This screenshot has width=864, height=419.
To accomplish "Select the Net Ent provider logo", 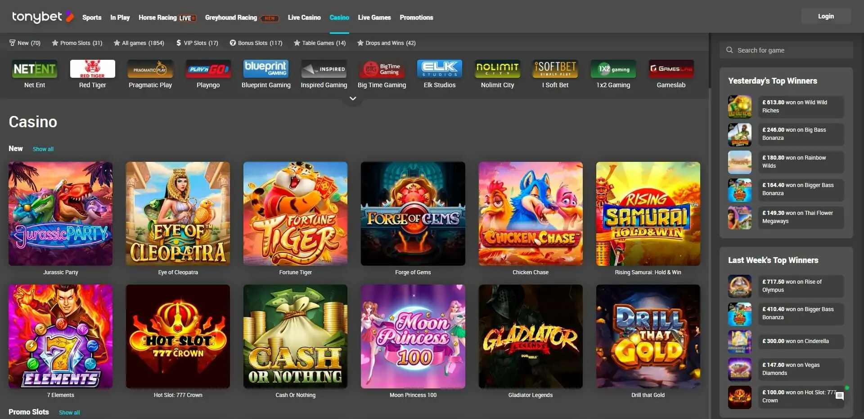I will point(35,70).
